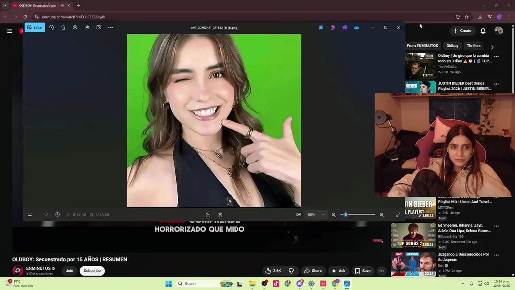Click the YouTube Create button

tap(462, 31)
